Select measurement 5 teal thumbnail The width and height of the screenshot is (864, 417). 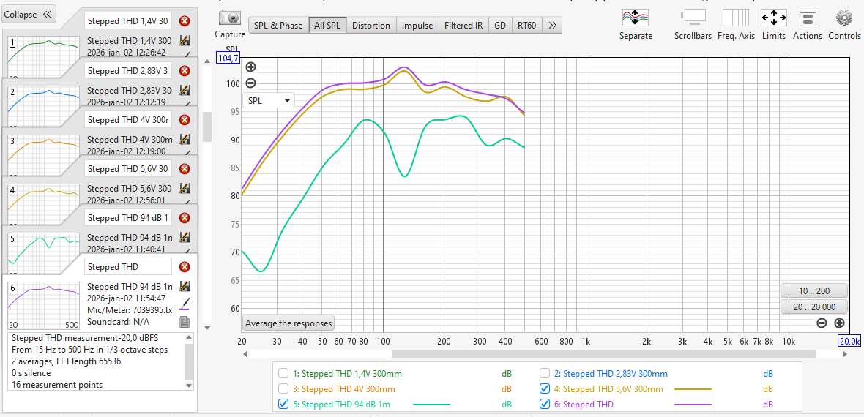coord(44,253)
